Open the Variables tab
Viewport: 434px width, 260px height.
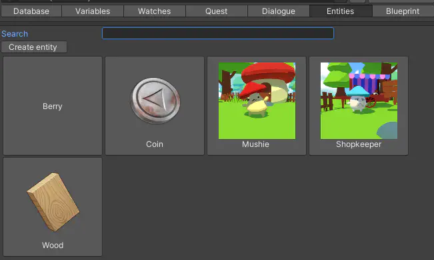coord(93,11)
